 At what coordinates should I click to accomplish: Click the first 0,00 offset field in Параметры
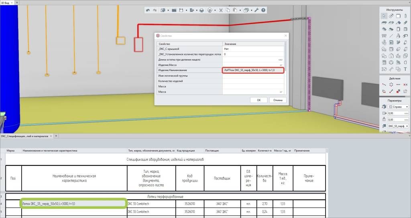[x=398, y=113]
